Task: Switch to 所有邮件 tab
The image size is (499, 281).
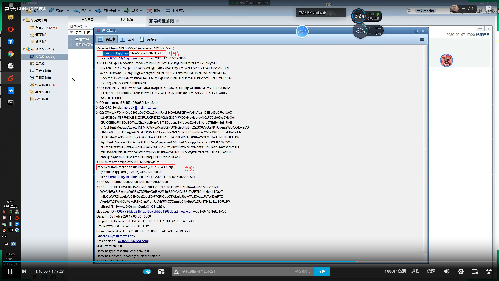Action: click(x=127, y=20)
